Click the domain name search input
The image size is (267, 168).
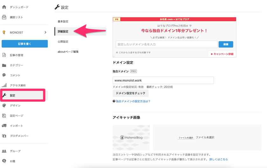(x=167, y=44)
